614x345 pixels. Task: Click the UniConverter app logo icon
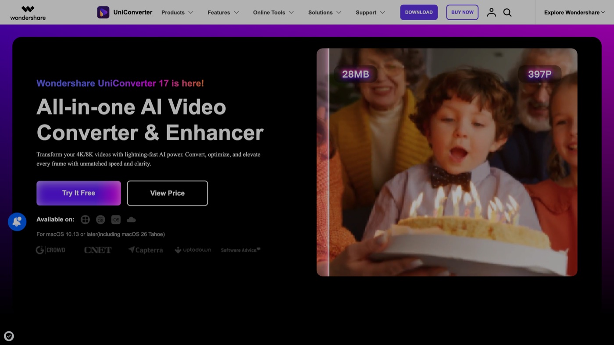pos(103,12)
